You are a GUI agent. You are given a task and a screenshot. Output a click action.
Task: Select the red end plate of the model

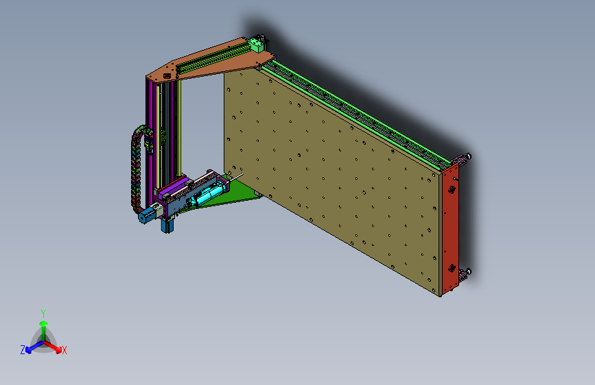coord(450,230)
